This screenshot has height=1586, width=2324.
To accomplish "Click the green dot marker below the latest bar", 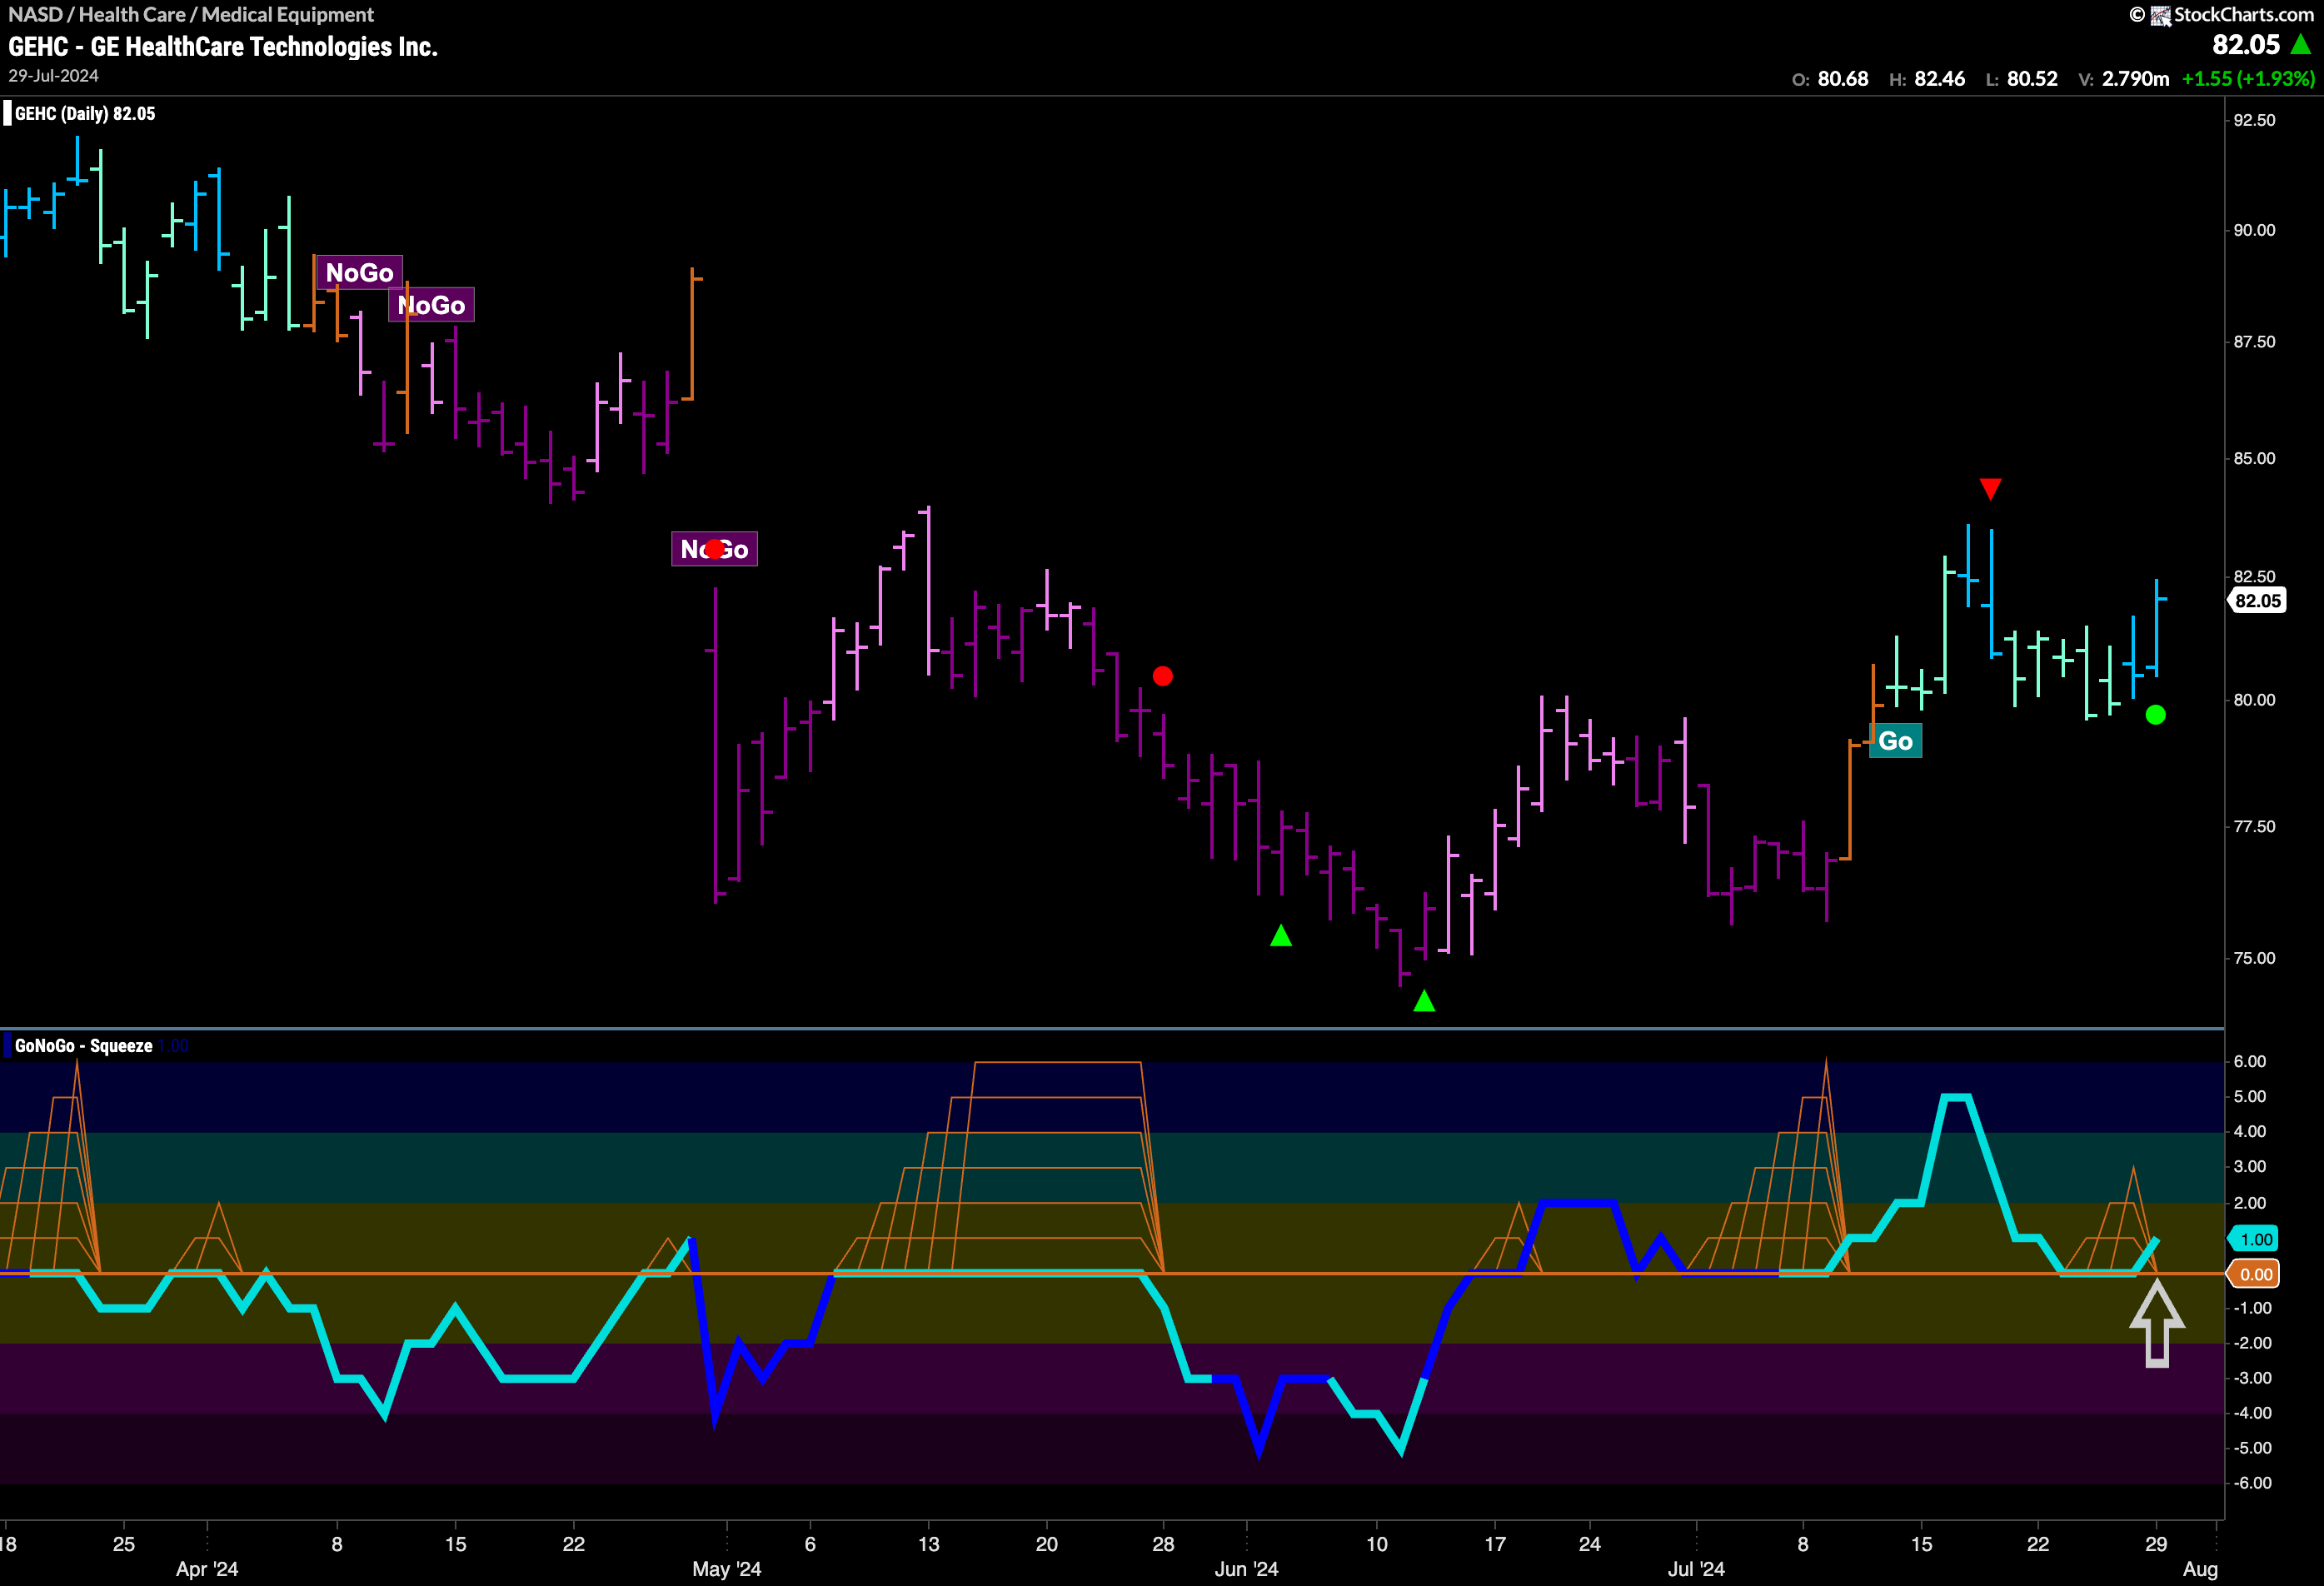I will tap(2156, 714).
